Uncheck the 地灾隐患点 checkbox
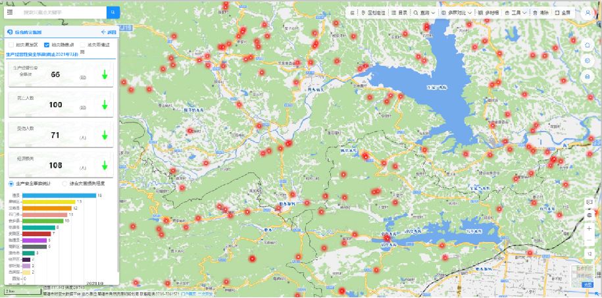 pos(47,45)
